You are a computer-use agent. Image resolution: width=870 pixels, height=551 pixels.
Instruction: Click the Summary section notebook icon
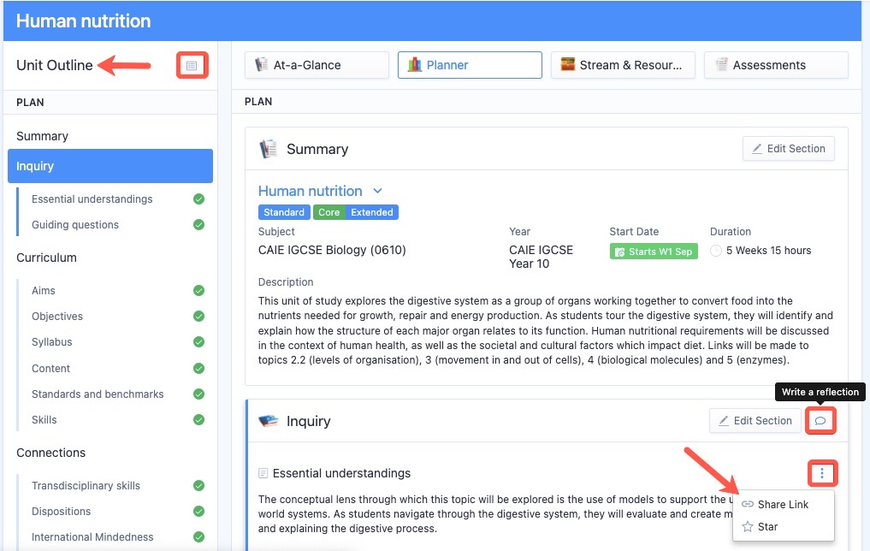[x=268, y=149]
